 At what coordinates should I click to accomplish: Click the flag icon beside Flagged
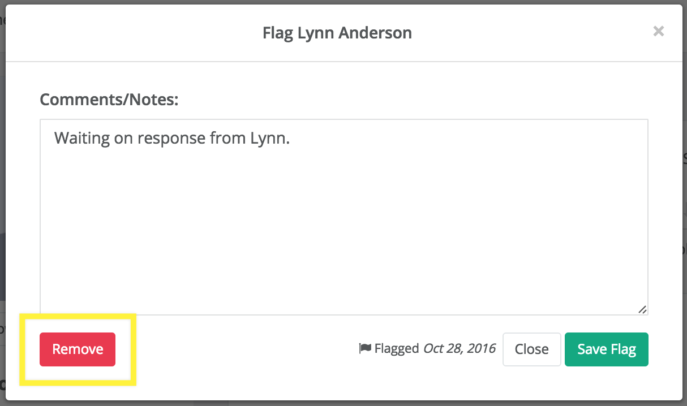tap(365, 349)
